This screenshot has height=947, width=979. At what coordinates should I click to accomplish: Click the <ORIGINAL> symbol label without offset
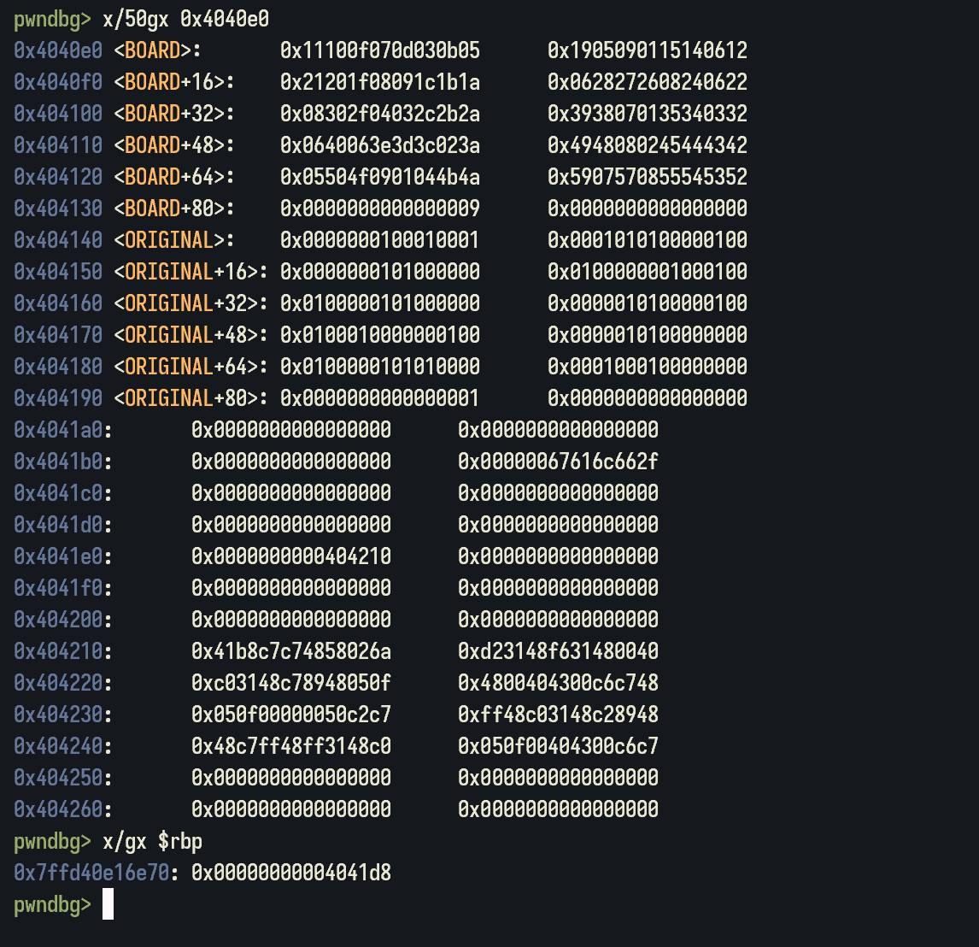point(174,240)
